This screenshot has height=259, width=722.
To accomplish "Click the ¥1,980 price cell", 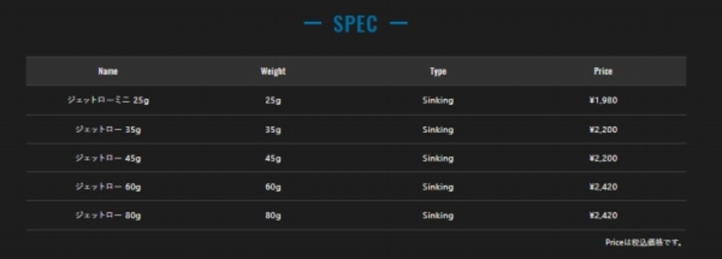I will point(603,100).
